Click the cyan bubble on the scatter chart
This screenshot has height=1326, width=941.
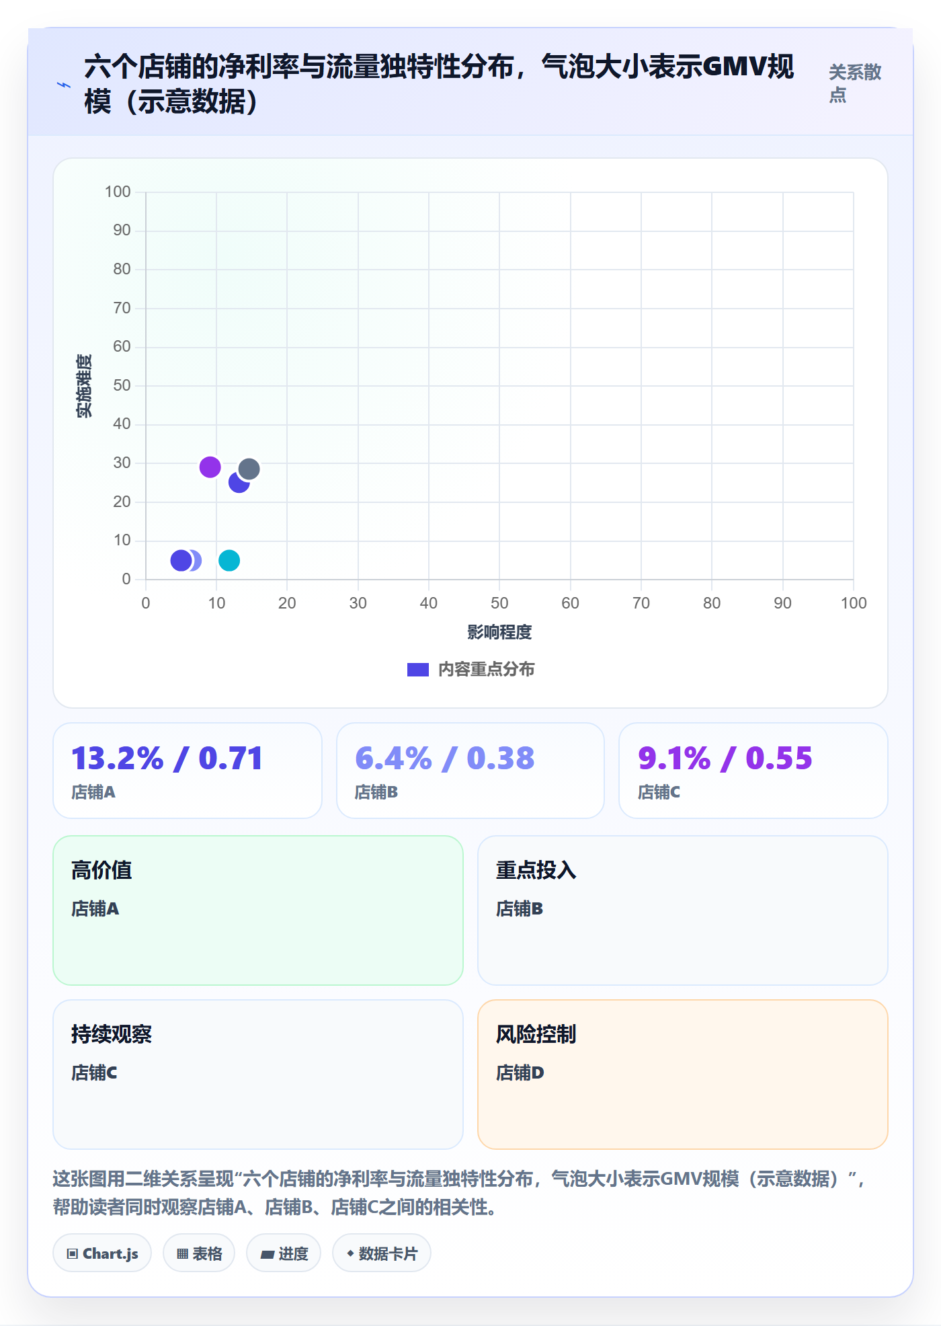pos(229,560)
